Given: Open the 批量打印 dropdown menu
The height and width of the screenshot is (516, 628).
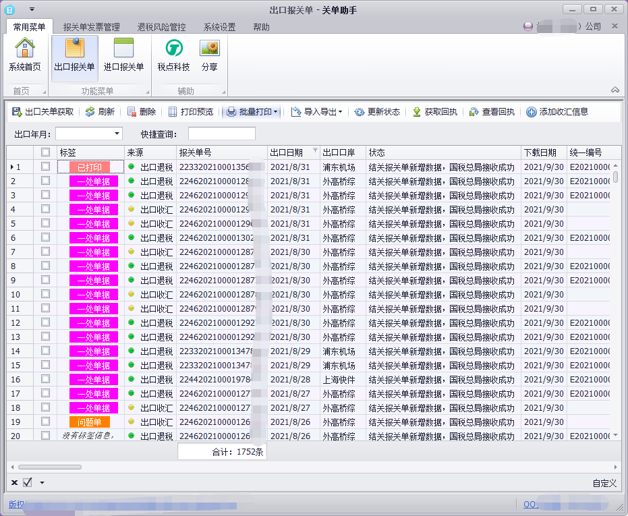Looking at the screenshot, I should point(275,112).
